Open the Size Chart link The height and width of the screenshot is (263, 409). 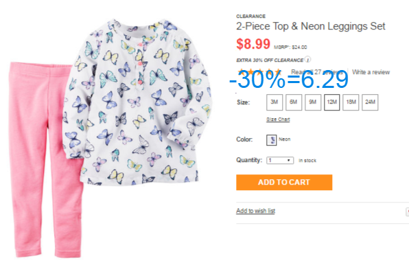278,119
